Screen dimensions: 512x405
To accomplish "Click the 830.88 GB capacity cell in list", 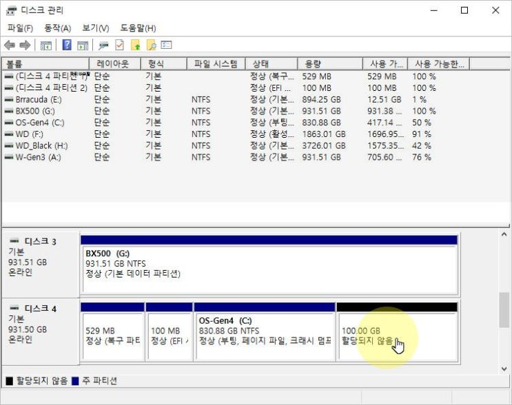I will [321, 123].
